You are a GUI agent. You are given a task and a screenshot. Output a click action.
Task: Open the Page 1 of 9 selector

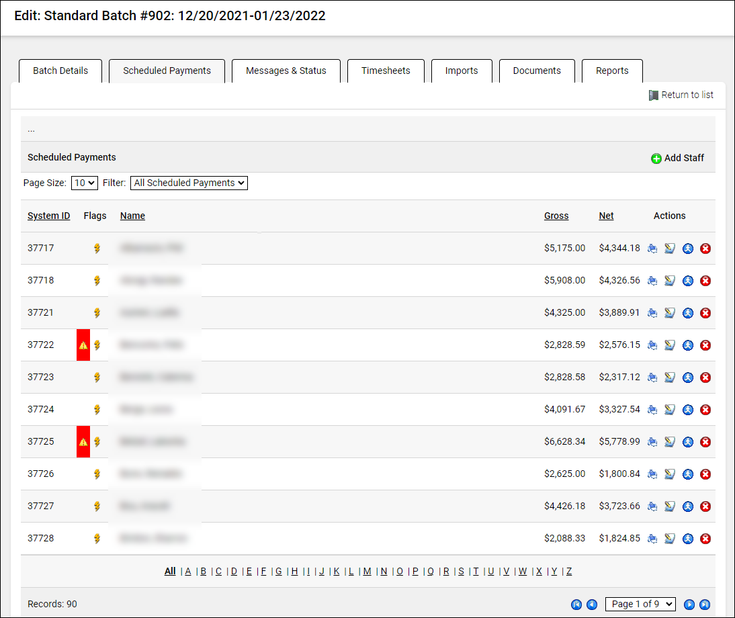click(x=640, y=604)
